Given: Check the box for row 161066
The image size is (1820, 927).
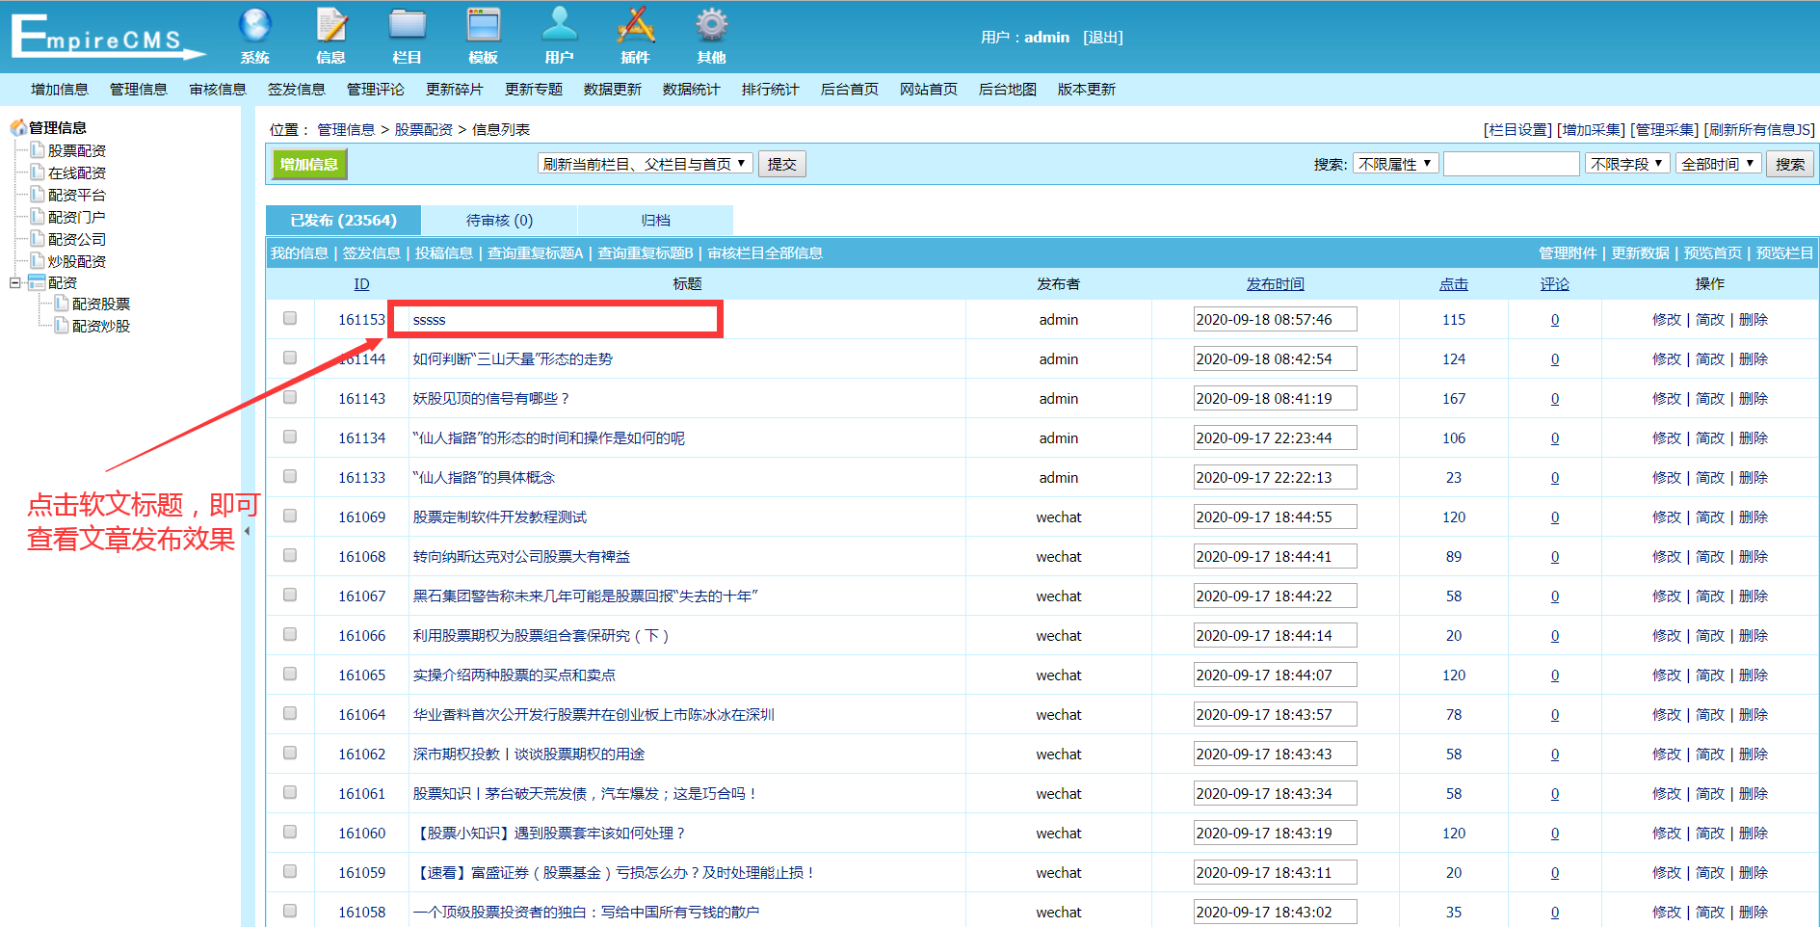Looking at the screenshot, I should 290,634.
